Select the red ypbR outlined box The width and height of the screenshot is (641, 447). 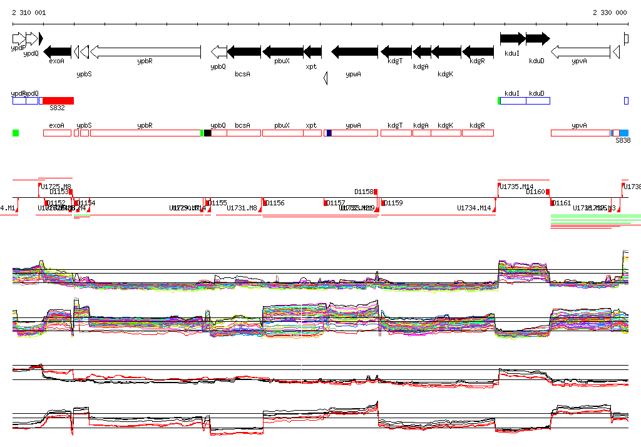tap(145, 133)
